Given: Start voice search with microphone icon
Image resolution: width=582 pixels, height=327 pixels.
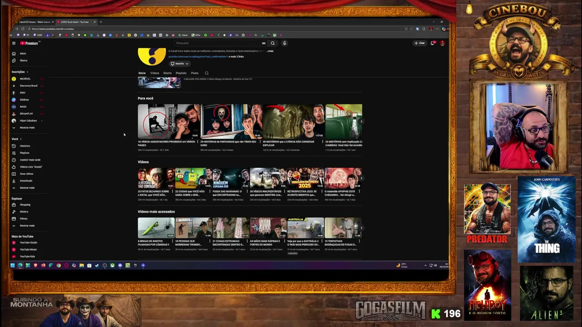Looking at the screenshot, I should pyautogui.click(x=284, y=43).
